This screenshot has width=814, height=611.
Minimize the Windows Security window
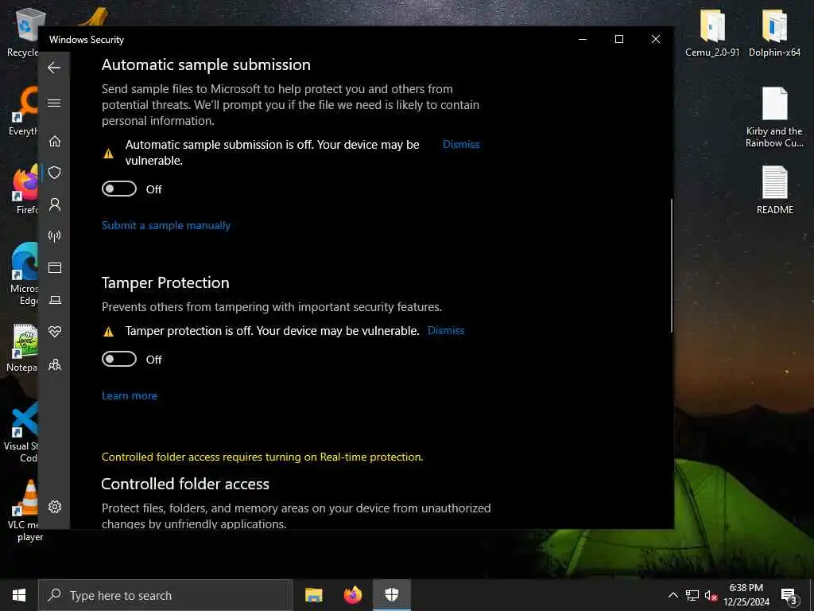[583, 40]
